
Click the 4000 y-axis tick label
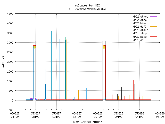[10, 23]
